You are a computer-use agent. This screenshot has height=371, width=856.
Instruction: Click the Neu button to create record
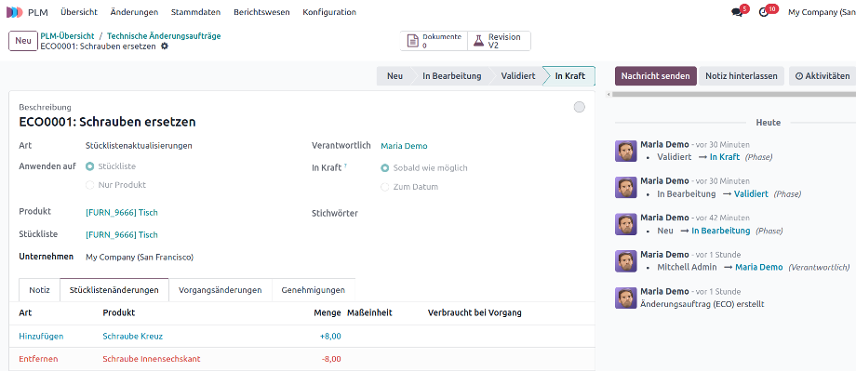tap(23, 41)
